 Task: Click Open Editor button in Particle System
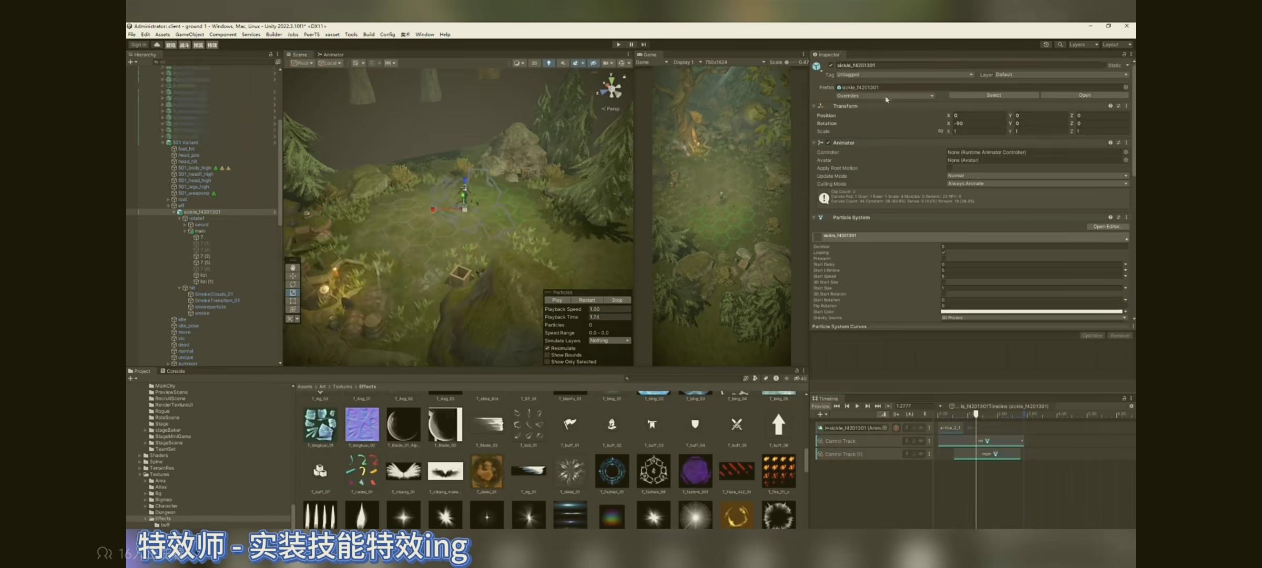pyautogui.click(x=1107, y=227)
